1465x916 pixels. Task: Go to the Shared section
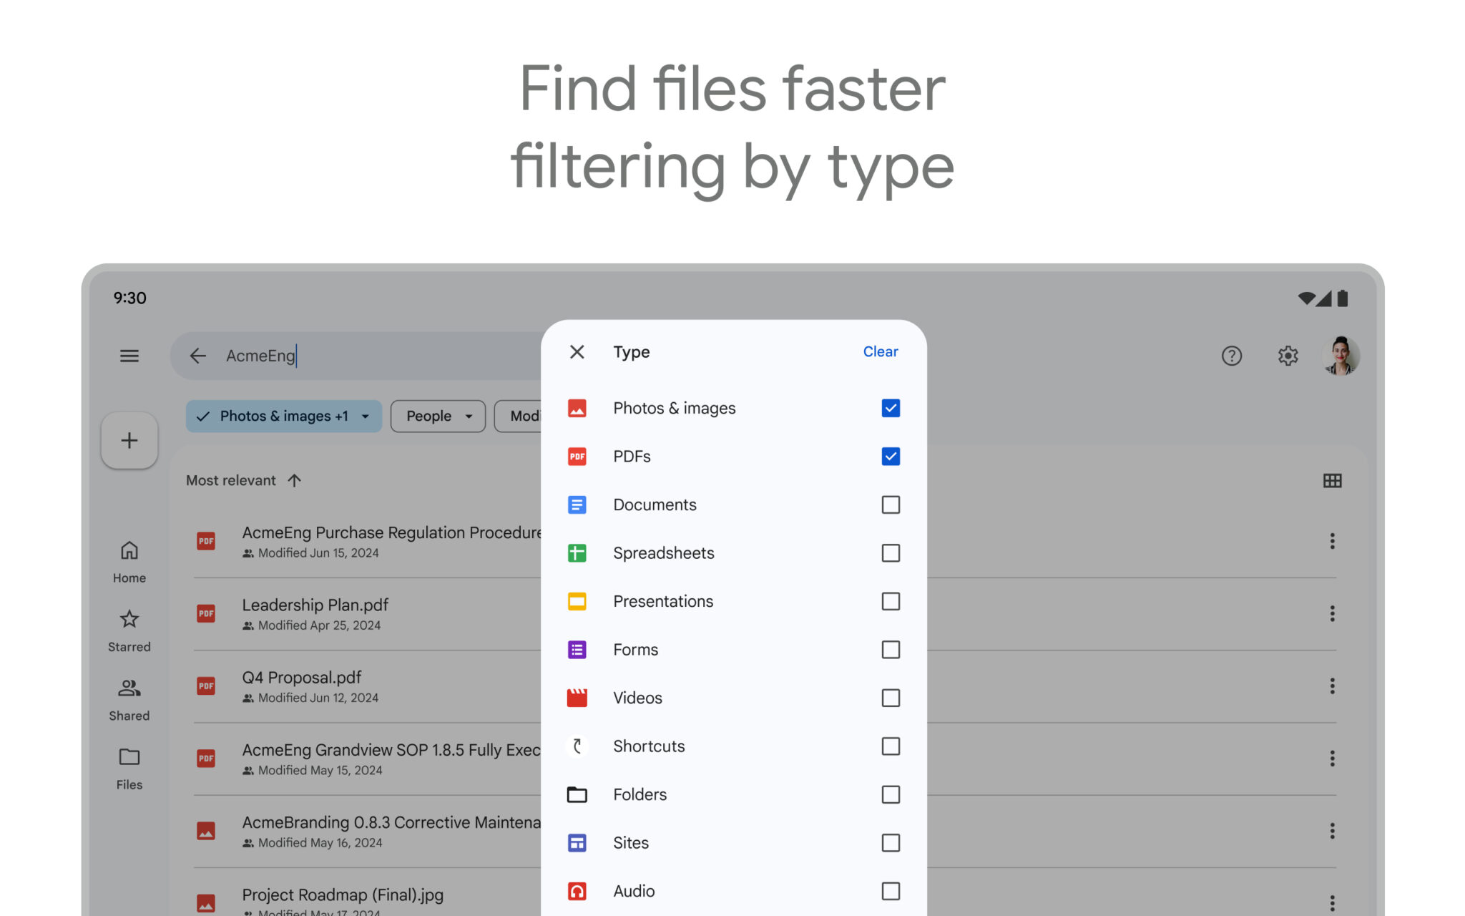pos(129,697)
